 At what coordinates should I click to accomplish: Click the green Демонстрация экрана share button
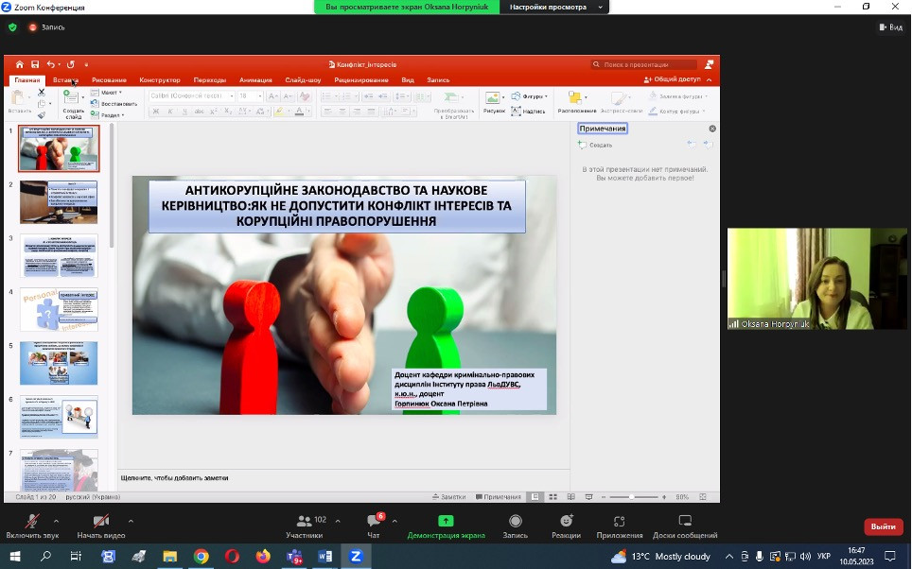pos(446,522)
